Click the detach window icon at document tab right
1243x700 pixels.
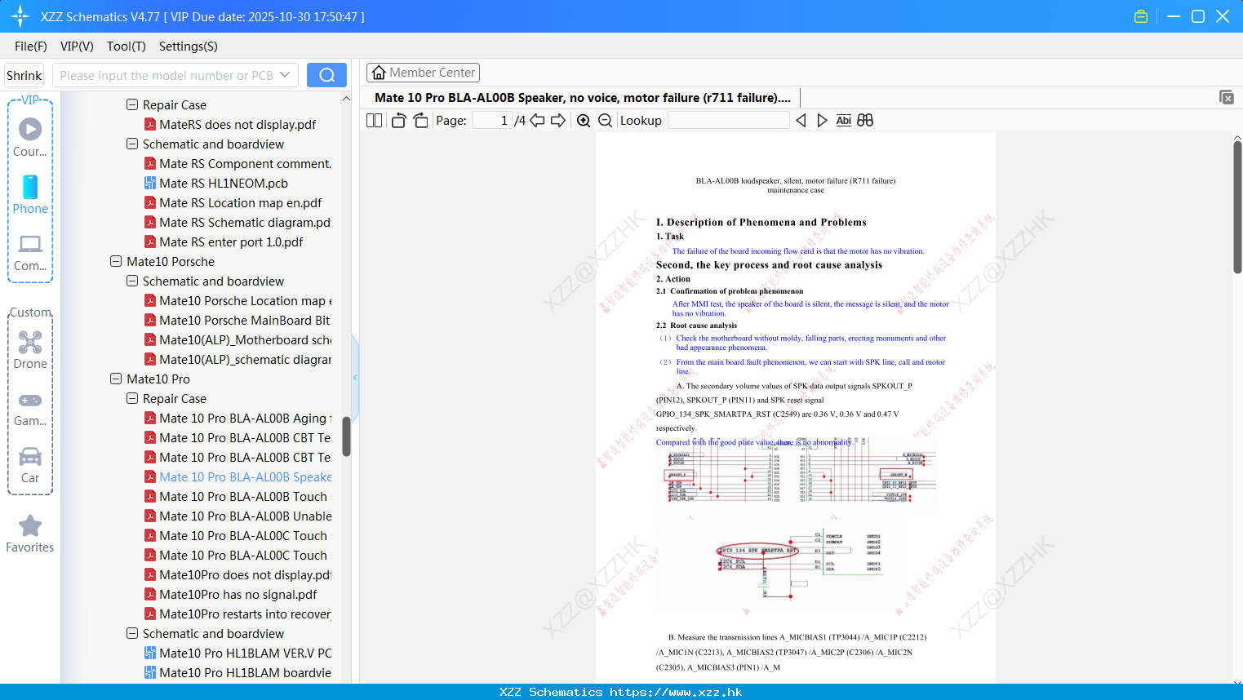(x=1226, y=97)
